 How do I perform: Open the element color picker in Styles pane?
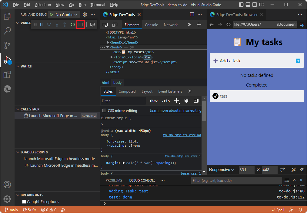(186, 101)
